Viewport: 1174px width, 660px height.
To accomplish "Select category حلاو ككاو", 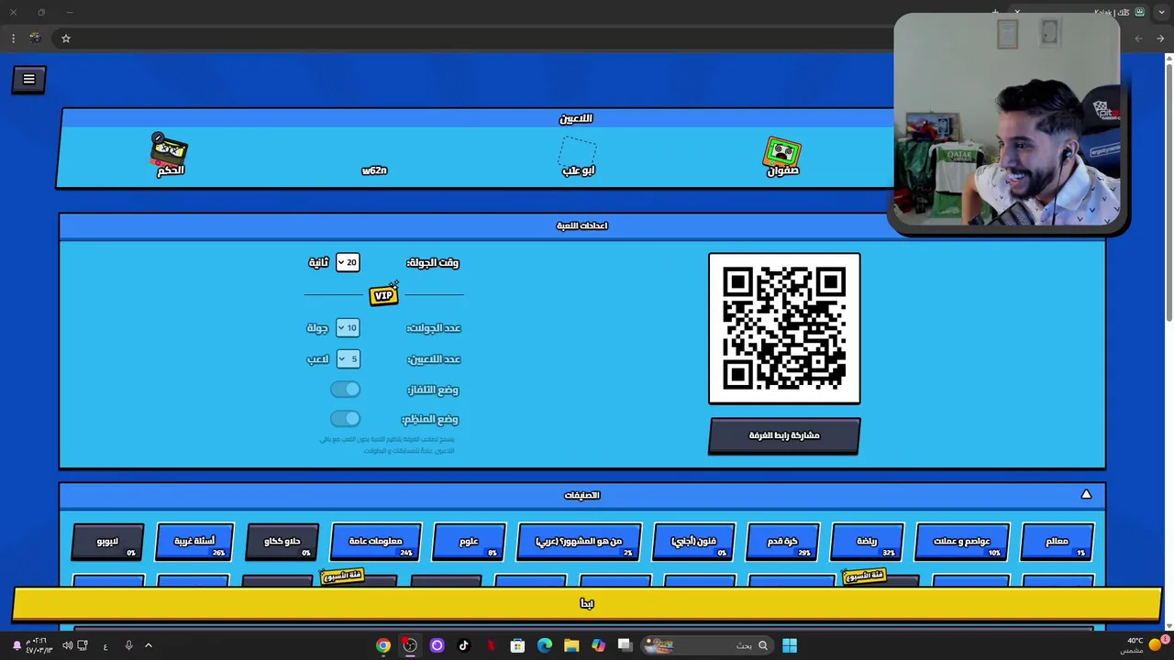I will point(282,541).
